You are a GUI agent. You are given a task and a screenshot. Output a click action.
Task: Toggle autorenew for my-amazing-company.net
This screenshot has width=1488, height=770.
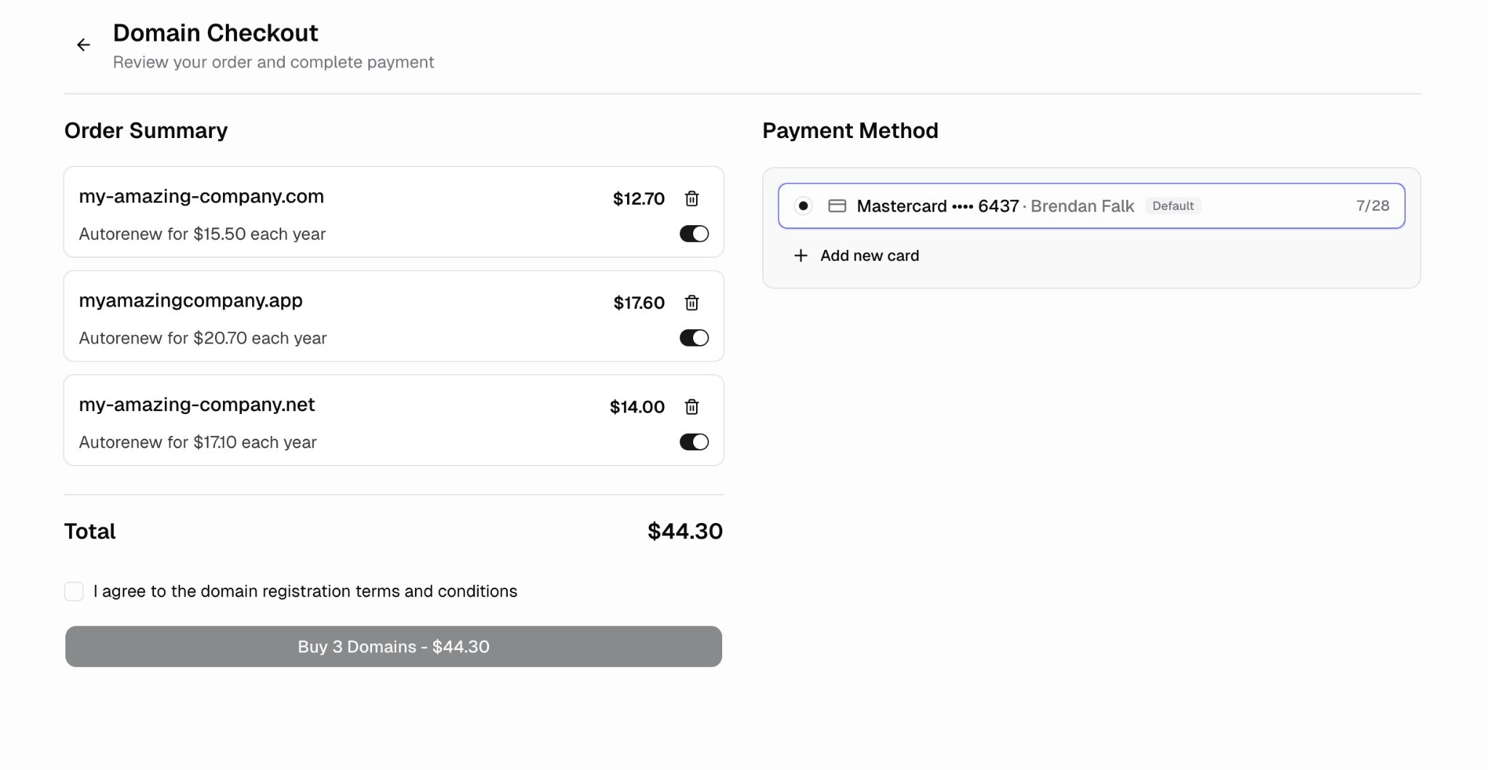coord(694,441)
